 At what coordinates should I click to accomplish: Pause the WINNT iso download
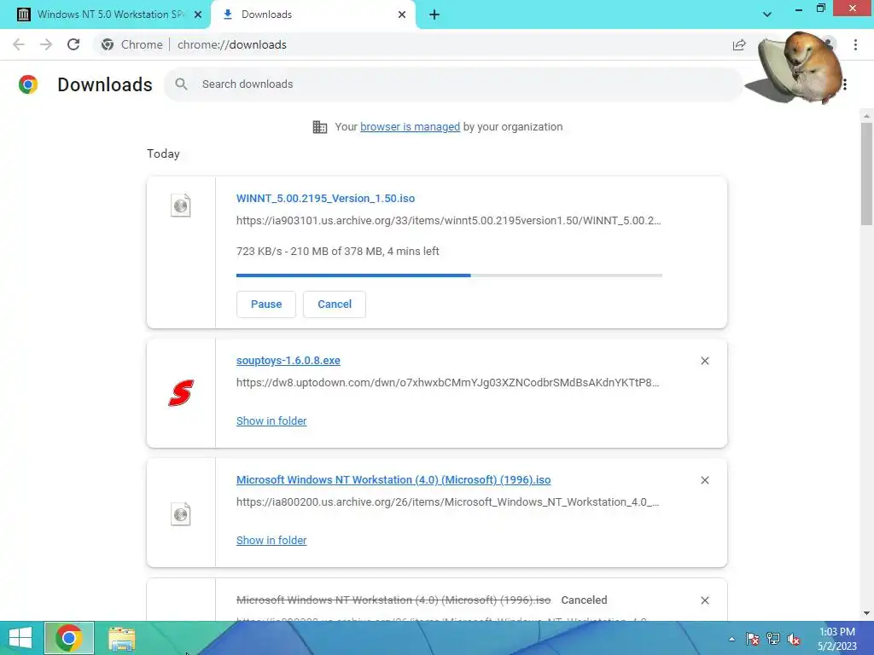click(266, 304)
